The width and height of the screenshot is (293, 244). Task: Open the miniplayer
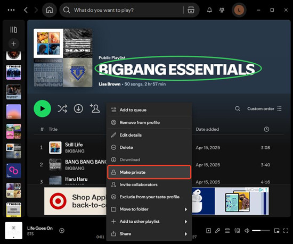click(276, 231)
